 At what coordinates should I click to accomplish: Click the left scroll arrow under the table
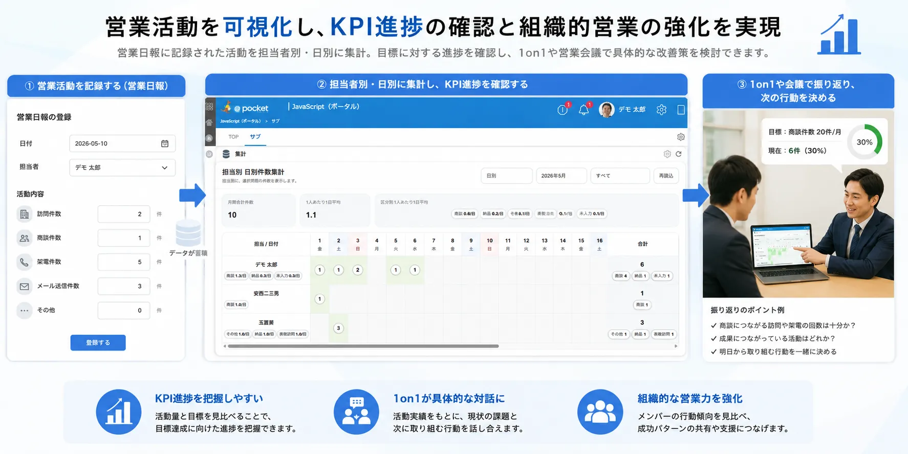click(225, 346)
